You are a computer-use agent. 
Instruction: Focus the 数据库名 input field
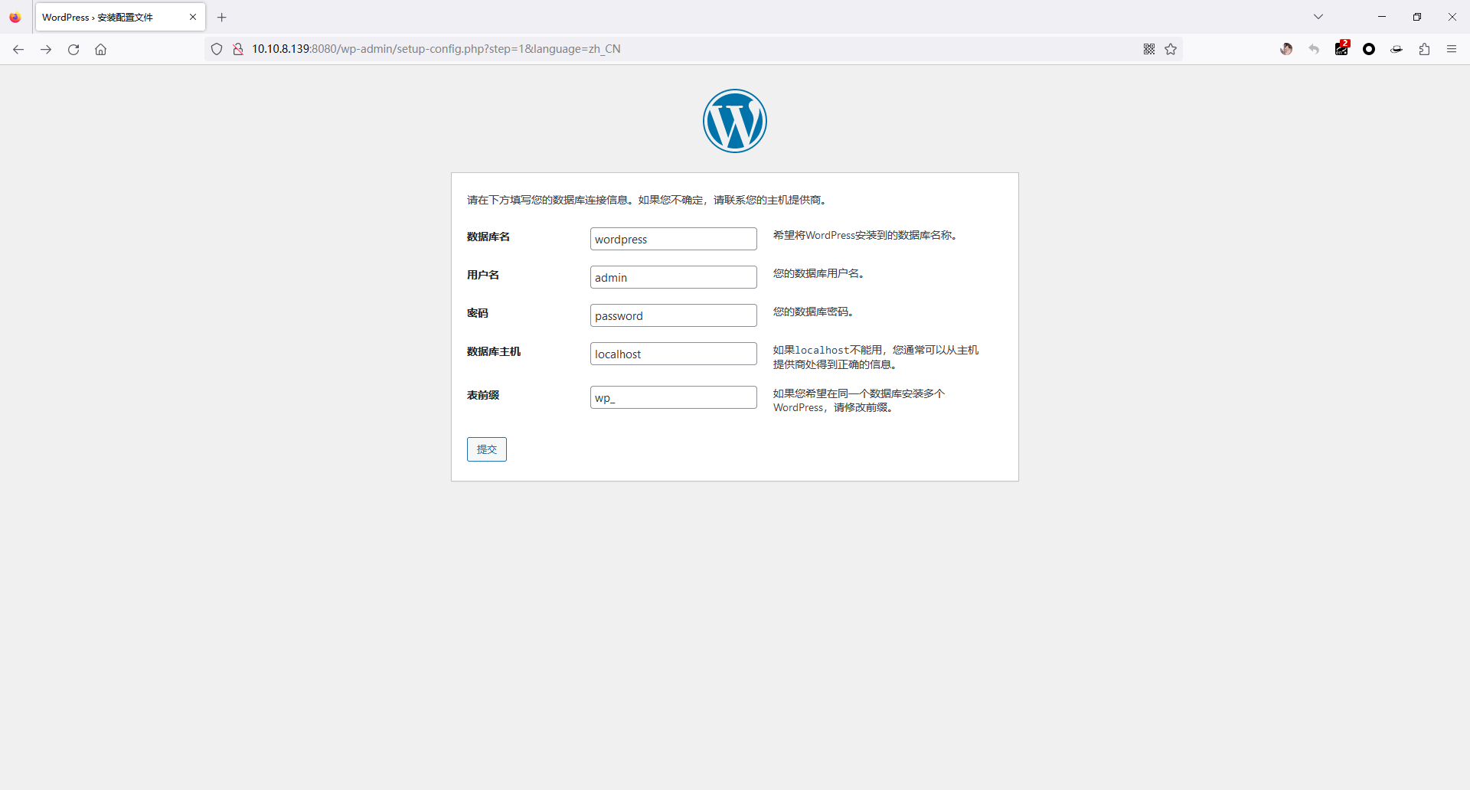pyautogui.click(x=674, y=239)
